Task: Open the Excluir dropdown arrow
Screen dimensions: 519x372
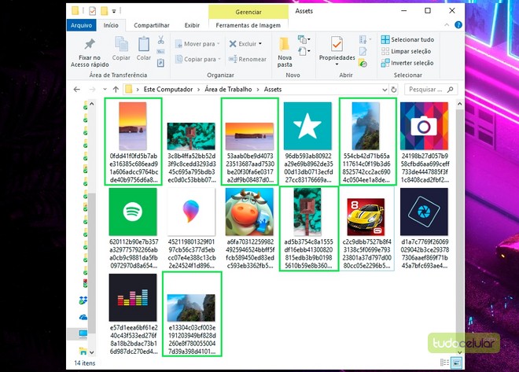Action: 260,44
